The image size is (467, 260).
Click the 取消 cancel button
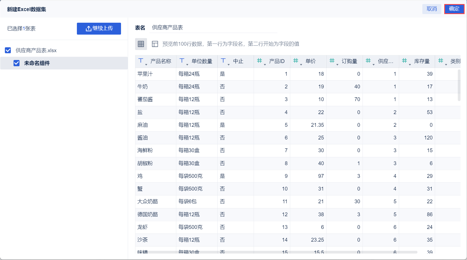pyautogui.click(x=432, y=9)
